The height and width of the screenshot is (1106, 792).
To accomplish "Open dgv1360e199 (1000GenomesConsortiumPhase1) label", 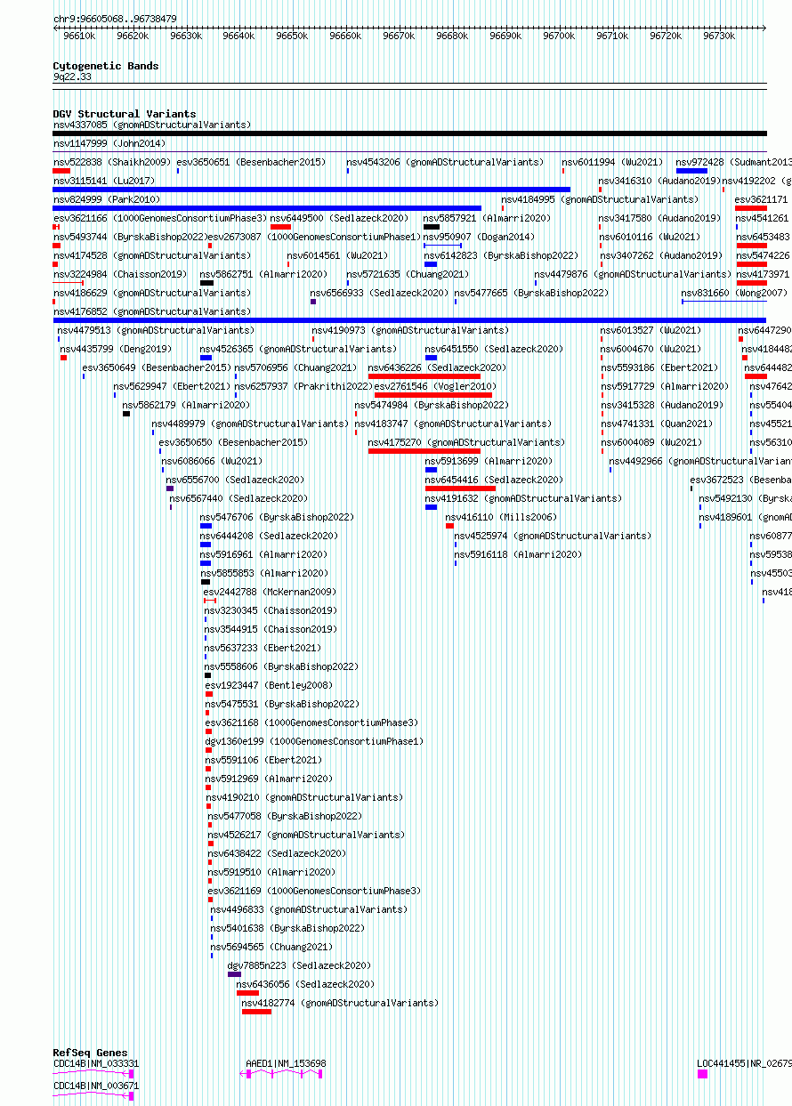I will [x=315, y=741].
